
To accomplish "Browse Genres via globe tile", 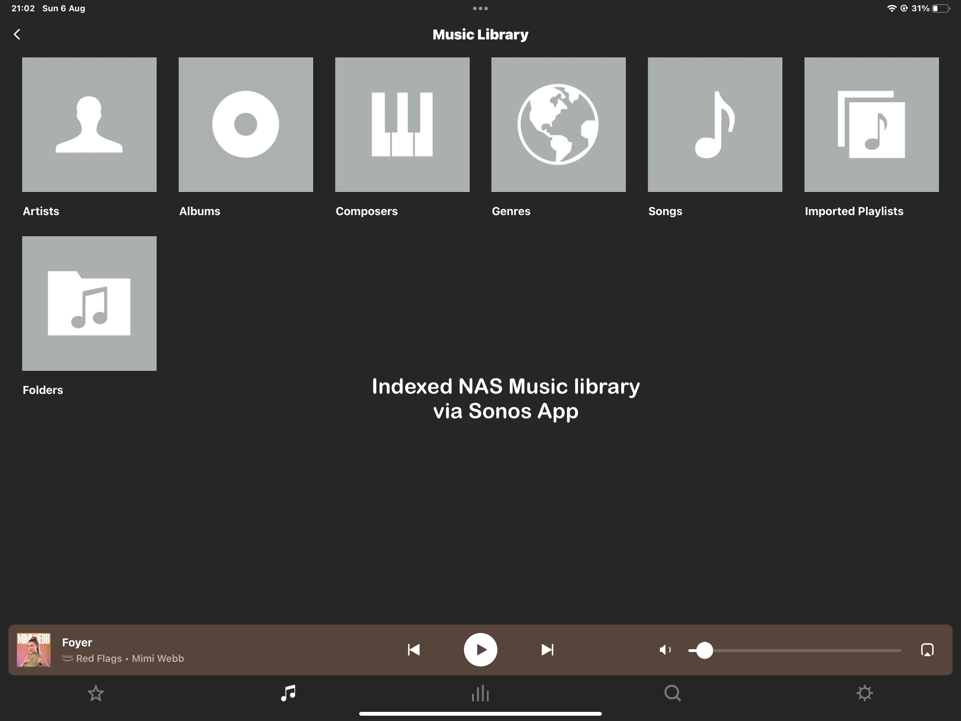I will [x=558, y=124].
